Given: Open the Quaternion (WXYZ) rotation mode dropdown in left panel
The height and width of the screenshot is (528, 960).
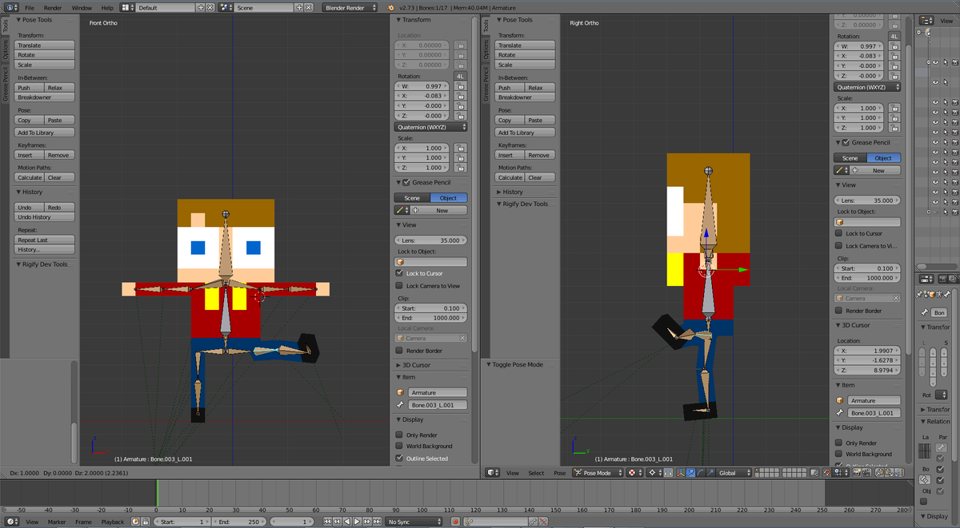Looking at the screenshot, I should [x=431, y=127].
